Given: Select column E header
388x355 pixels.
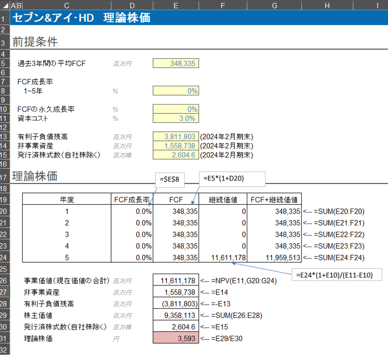Looking at the screenshot, I should [176, 5].
